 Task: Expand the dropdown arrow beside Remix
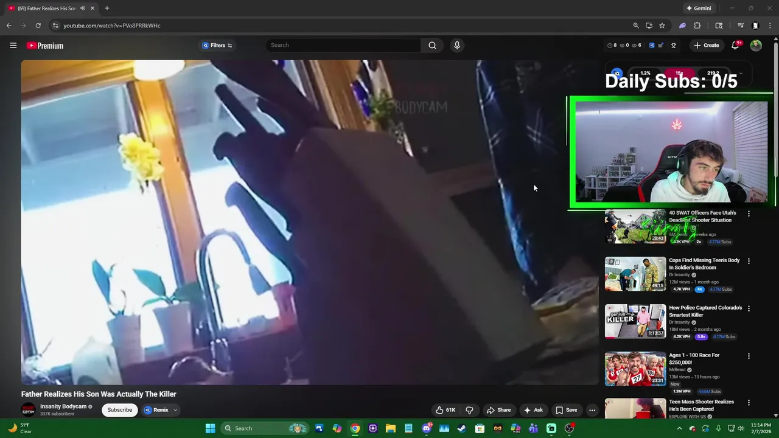[x=175, y=410]
